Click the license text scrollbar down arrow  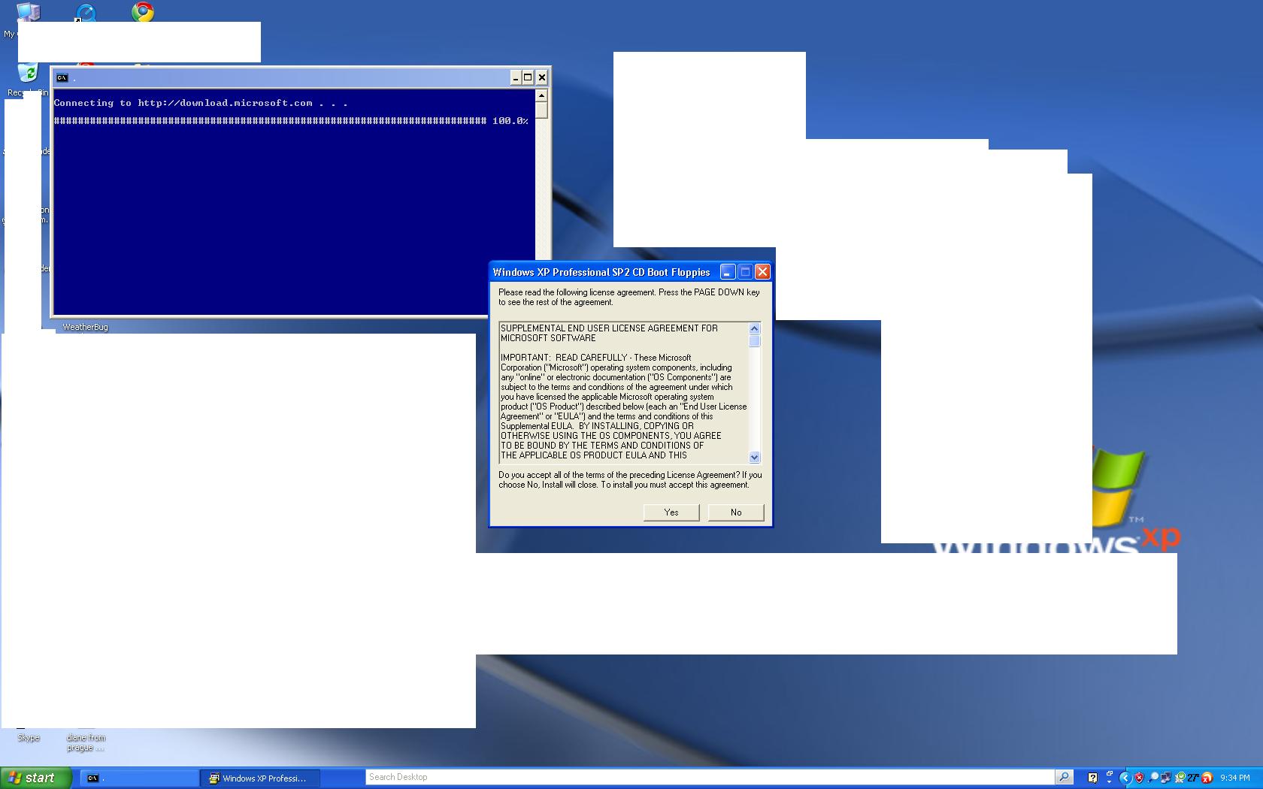(755, 457)
